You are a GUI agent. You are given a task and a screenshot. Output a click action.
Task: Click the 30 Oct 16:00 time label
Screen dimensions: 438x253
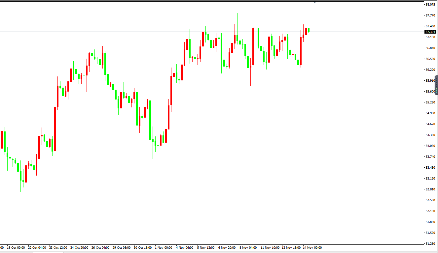143,248
